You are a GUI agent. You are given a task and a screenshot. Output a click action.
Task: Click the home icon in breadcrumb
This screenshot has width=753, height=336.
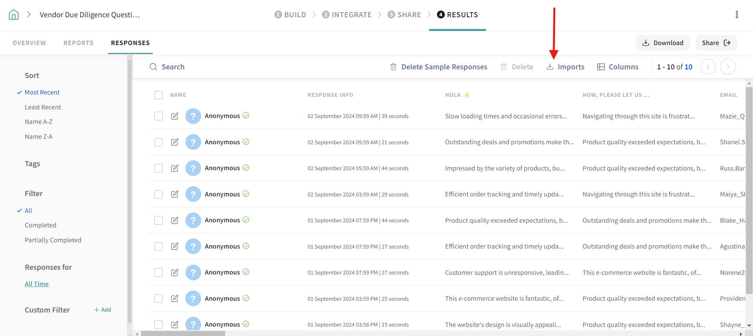point(14,15)
